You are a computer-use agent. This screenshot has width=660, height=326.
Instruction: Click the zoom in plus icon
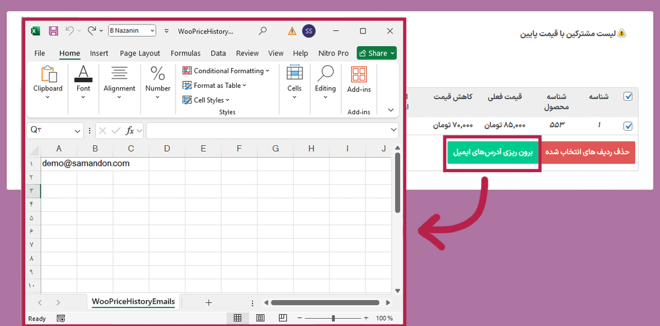click(x=366, y=319)
